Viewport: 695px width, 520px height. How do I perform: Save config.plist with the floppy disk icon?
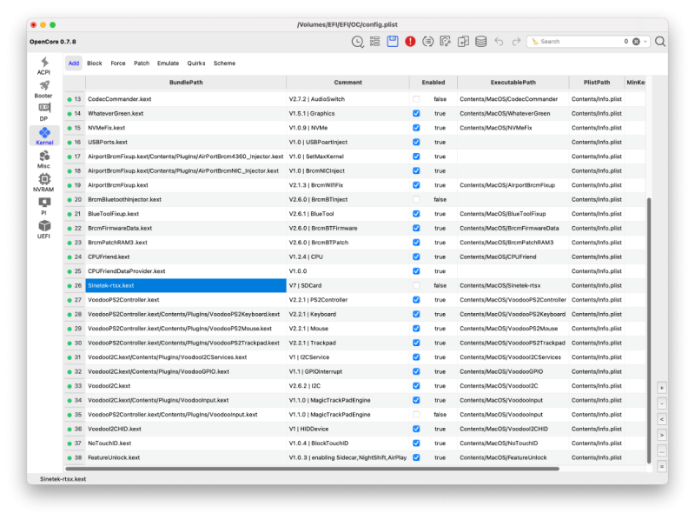[394, 41]
